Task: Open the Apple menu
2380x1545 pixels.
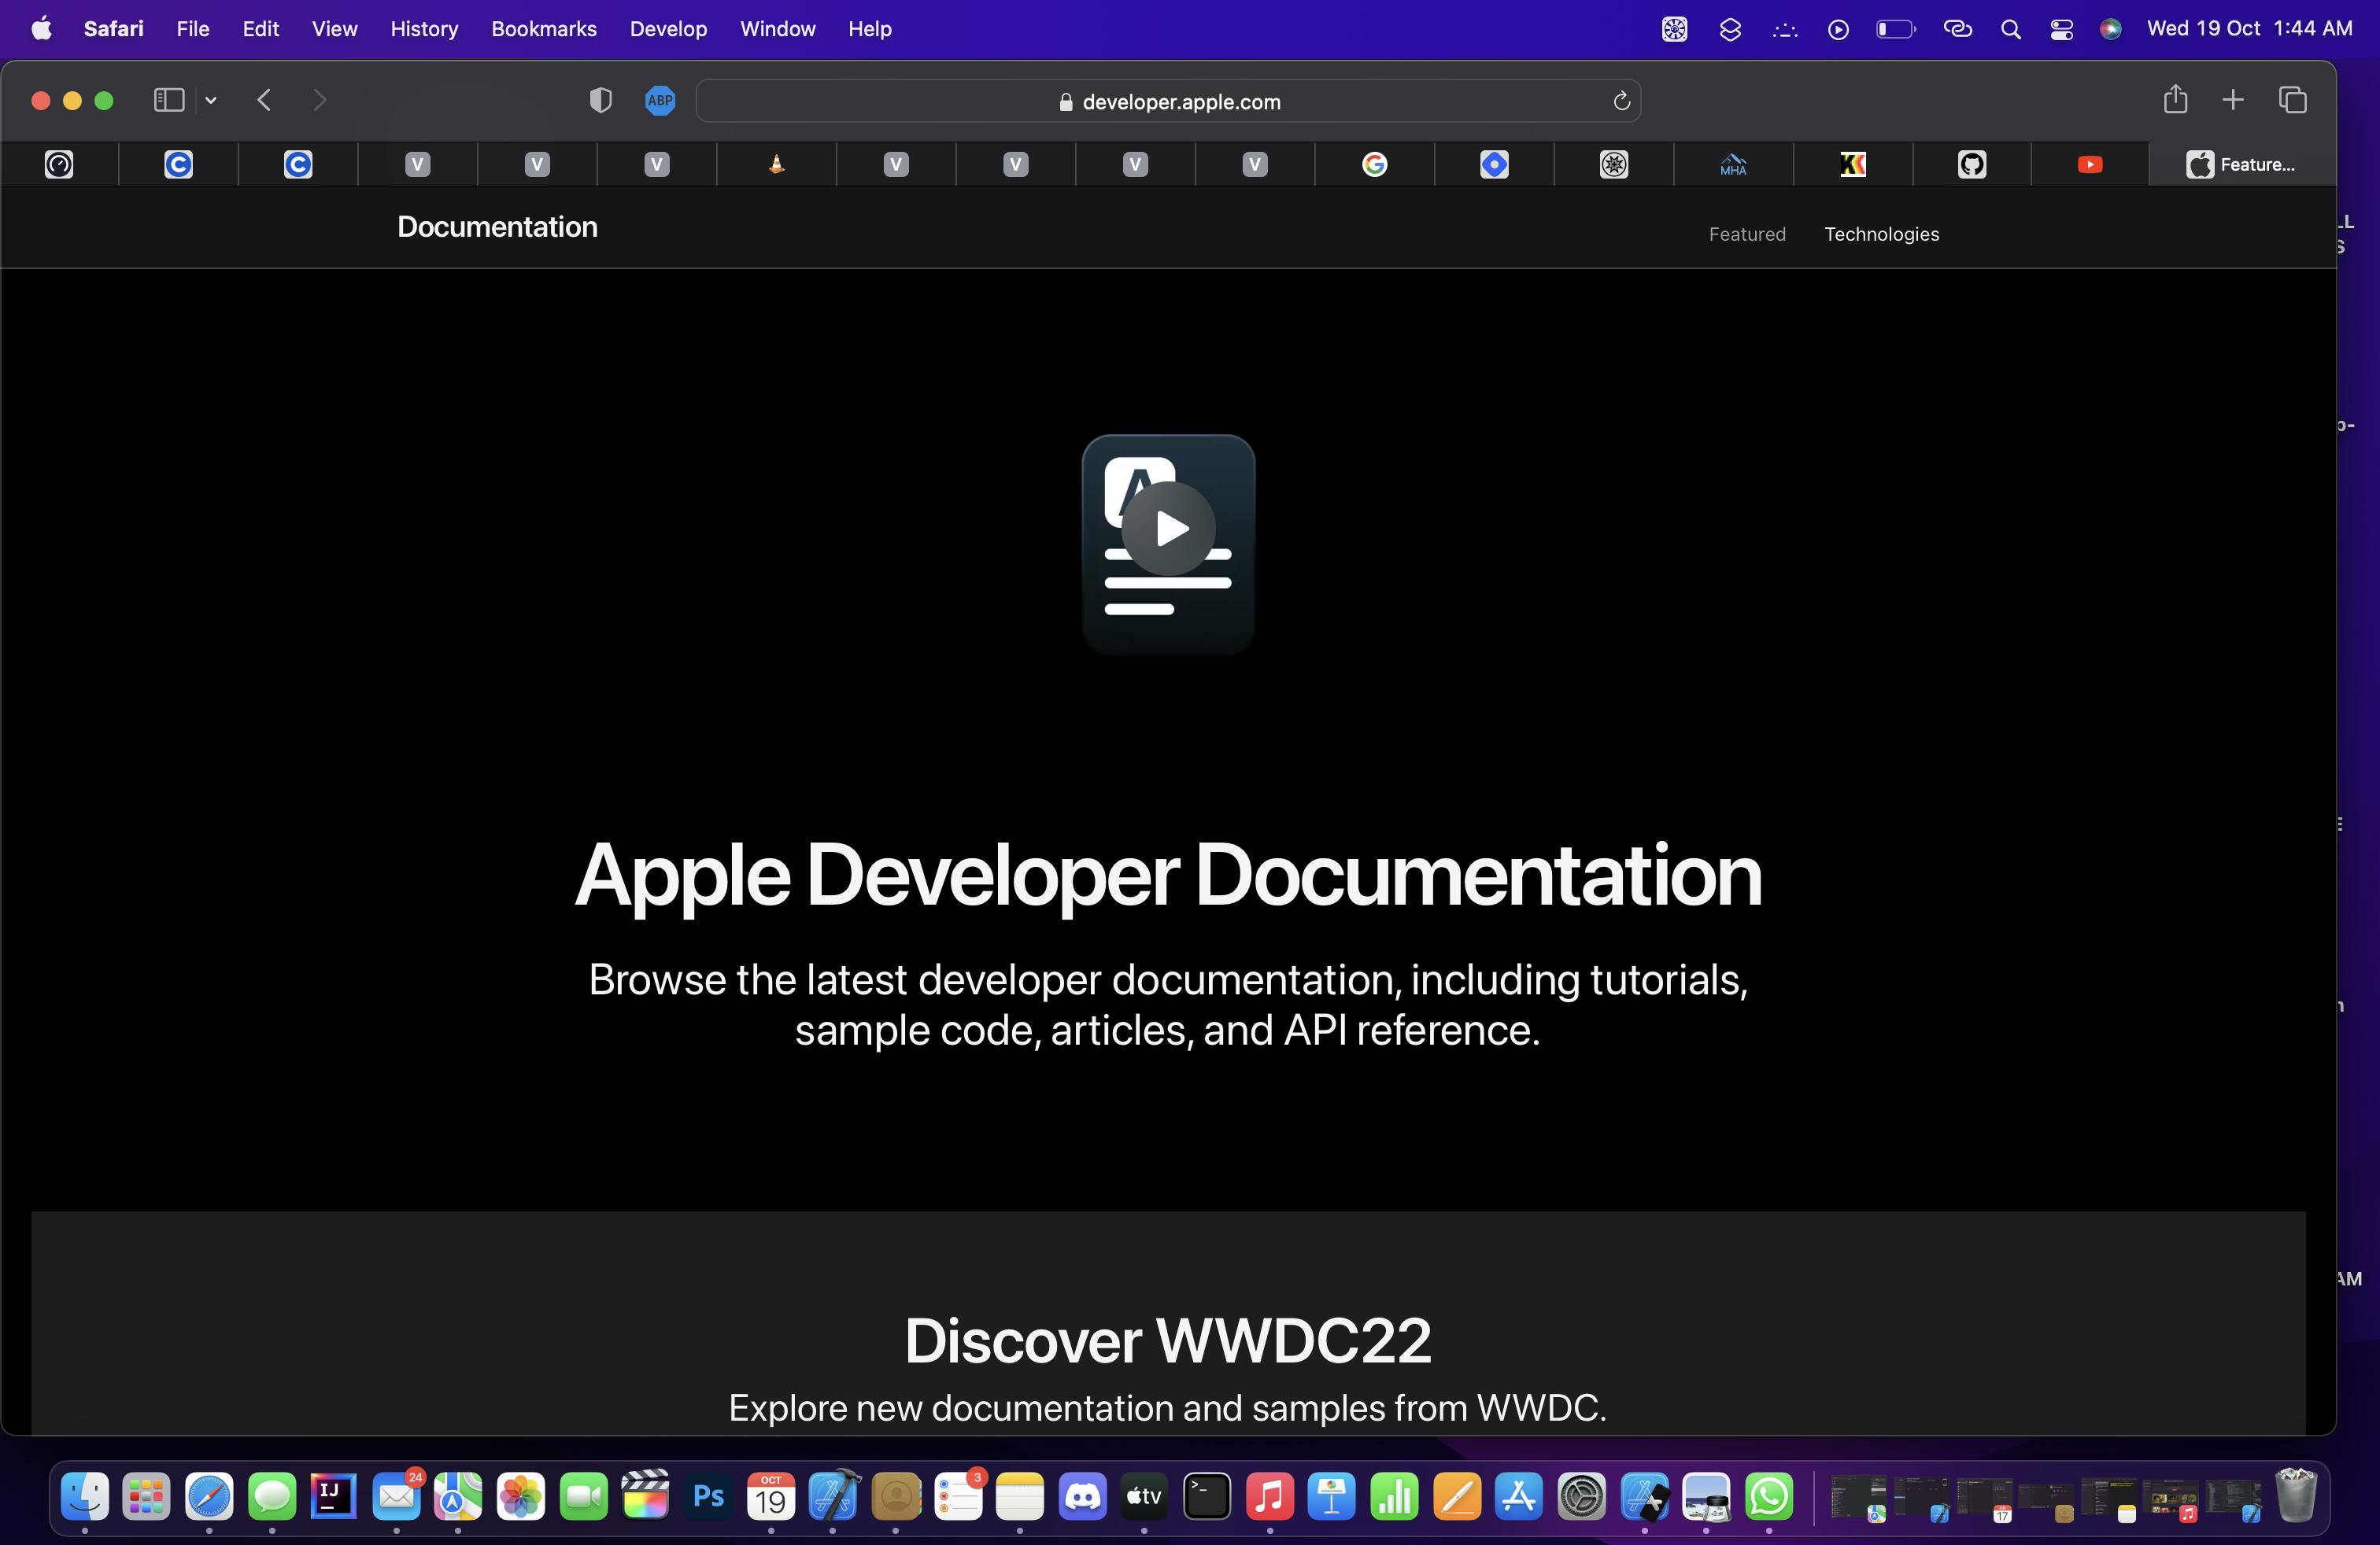Action: point(41,28)
